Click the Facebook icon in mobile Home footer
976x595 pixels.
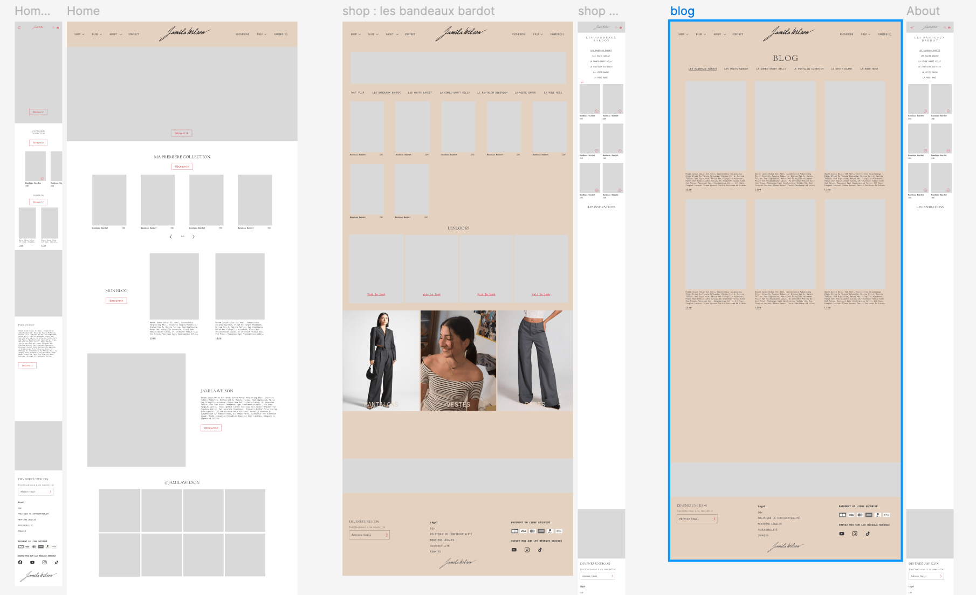click(20, 562)
